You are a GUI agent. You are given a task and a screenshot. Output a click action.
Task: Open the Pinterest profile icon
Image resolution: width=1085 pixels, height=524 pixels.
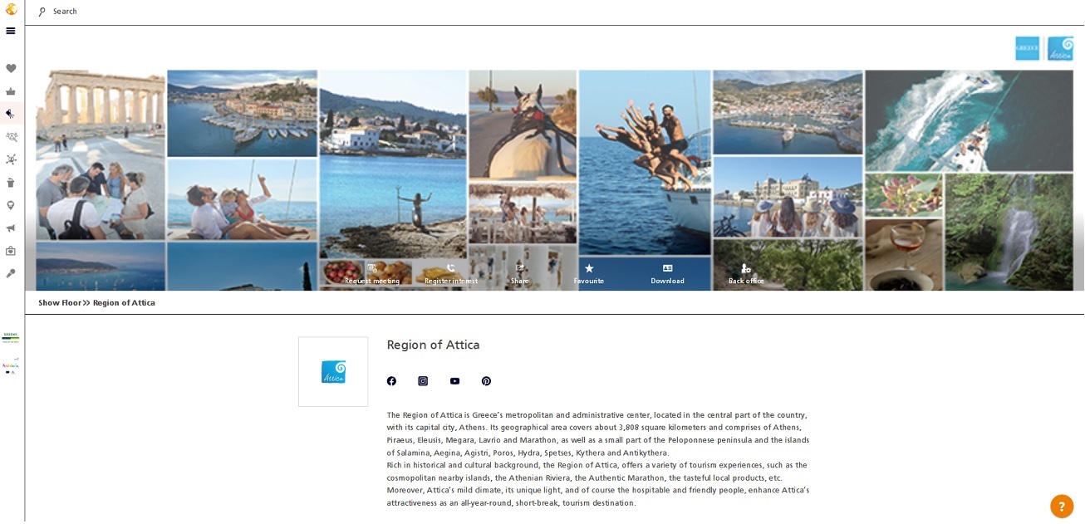(x=486, y=381)
